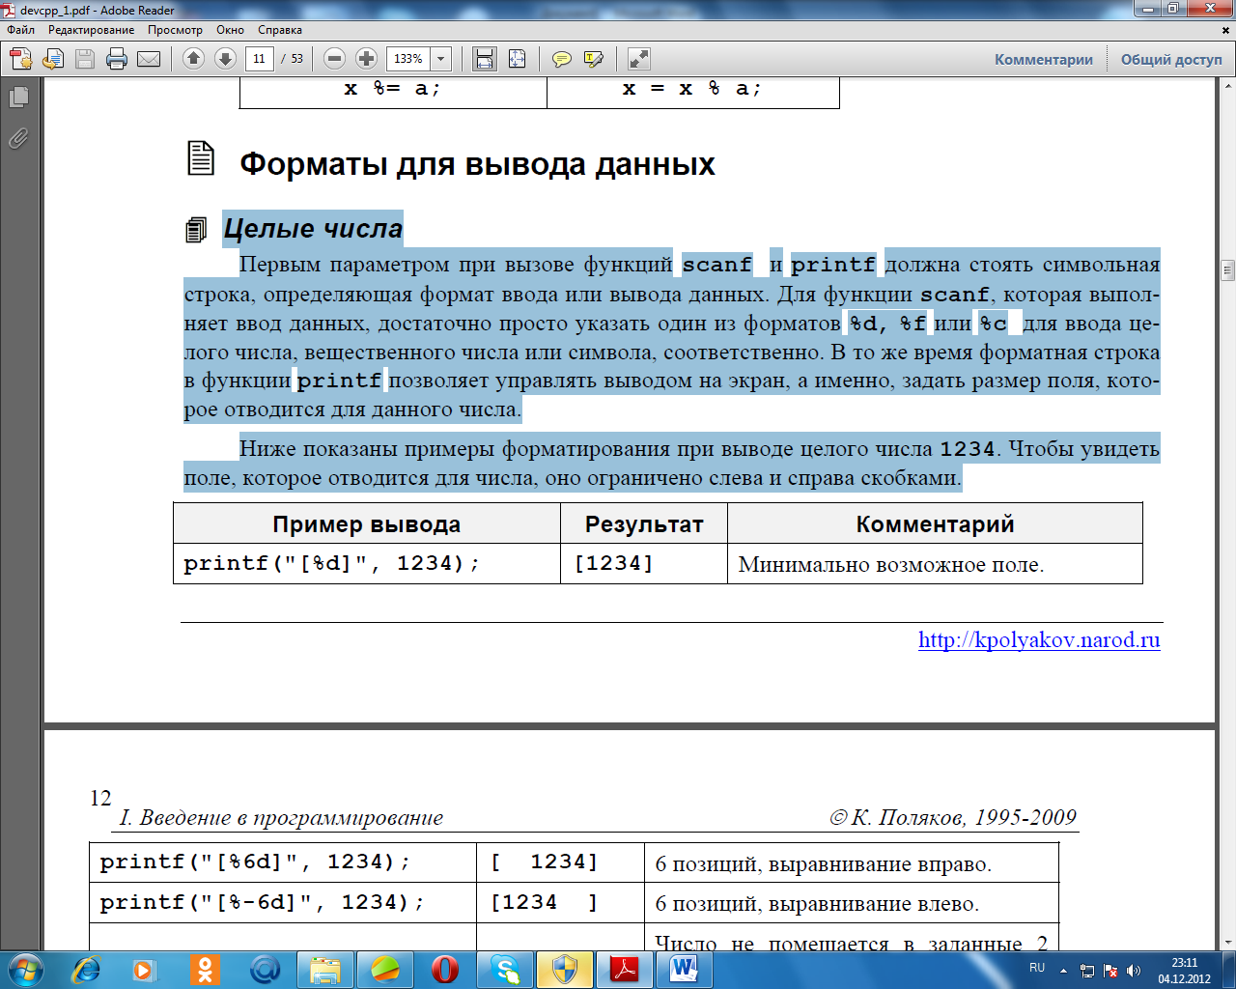Send the file by email icon
1236x989 pixels.
149,59
